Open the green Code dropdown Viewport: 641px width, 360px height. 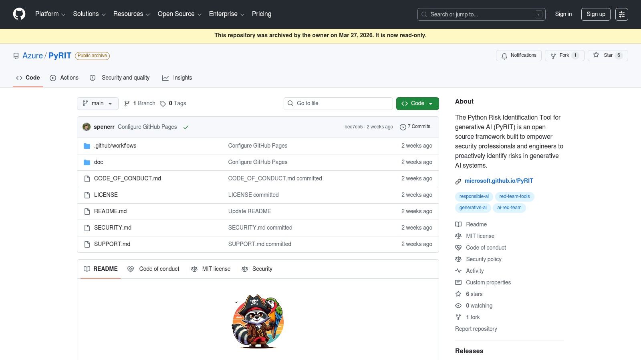(x=417, y=103)
